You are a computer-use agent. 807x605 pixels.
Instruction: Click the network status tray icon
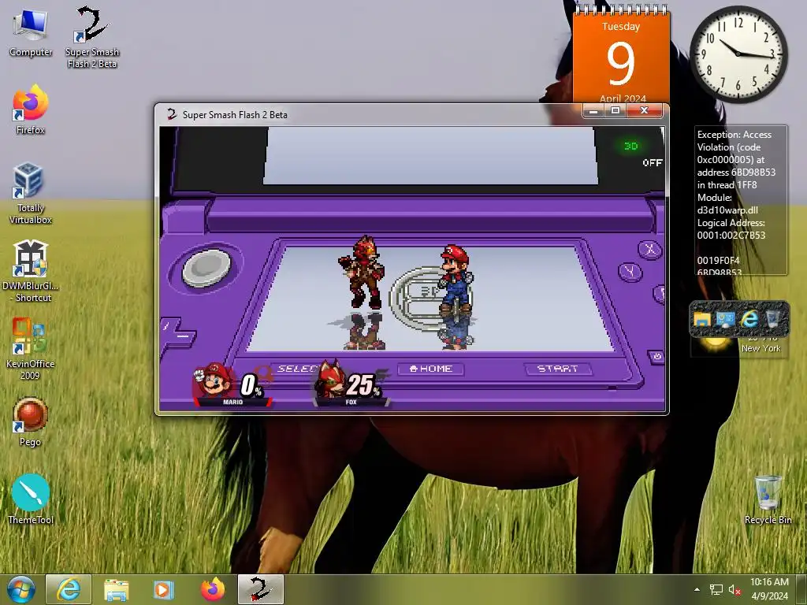pyautogui.click(x=716, y=589)
